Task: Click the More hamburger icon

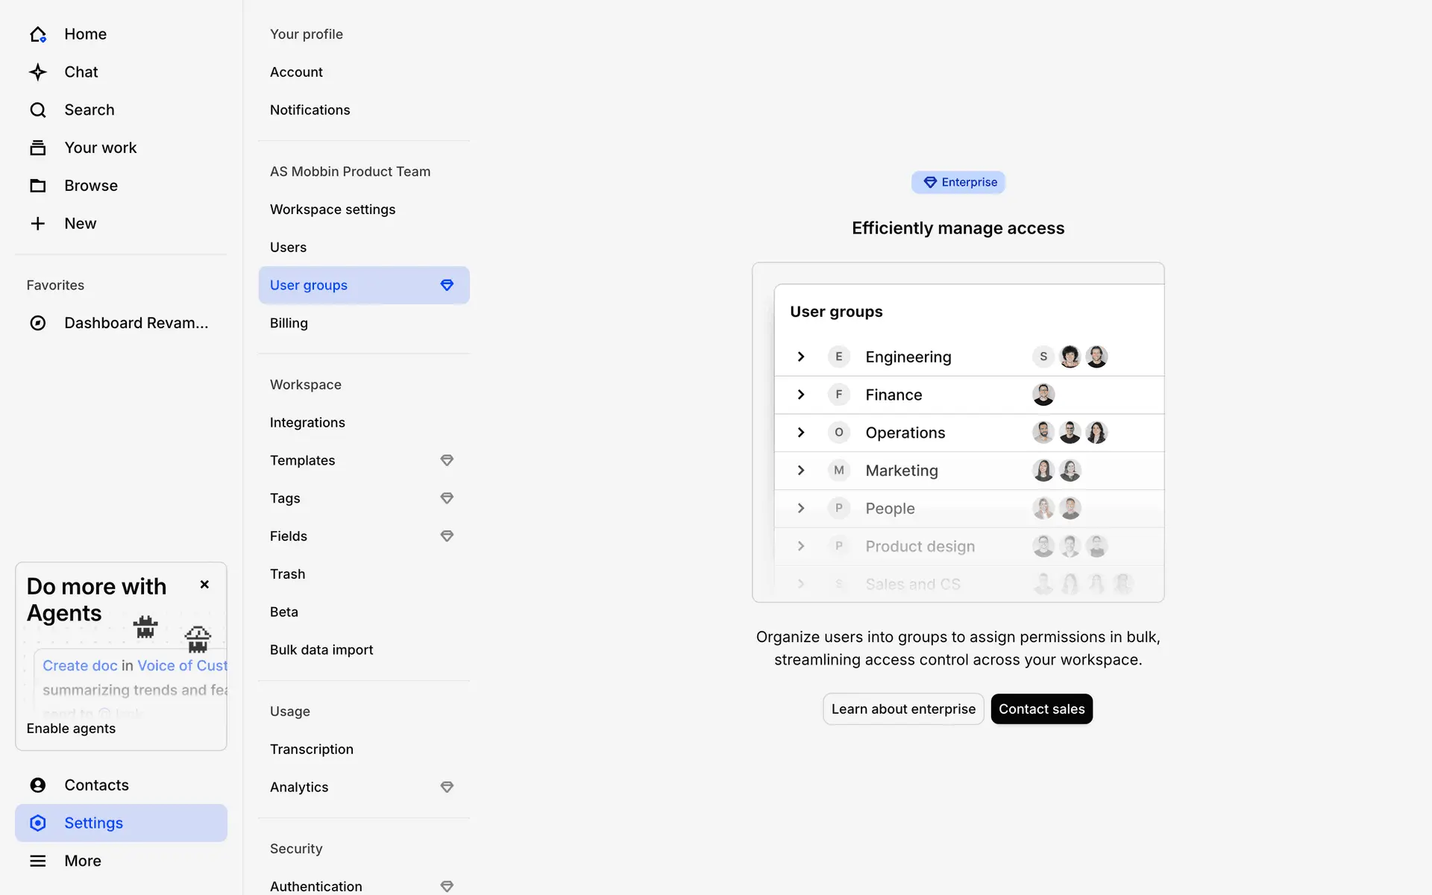Action: [x=38, y=861]
